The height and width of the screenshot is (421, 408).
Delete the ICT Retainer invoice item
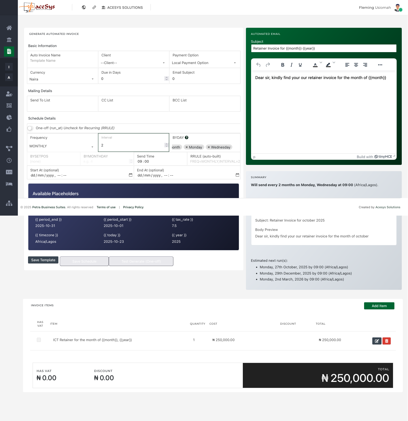[x=386, y=341]
